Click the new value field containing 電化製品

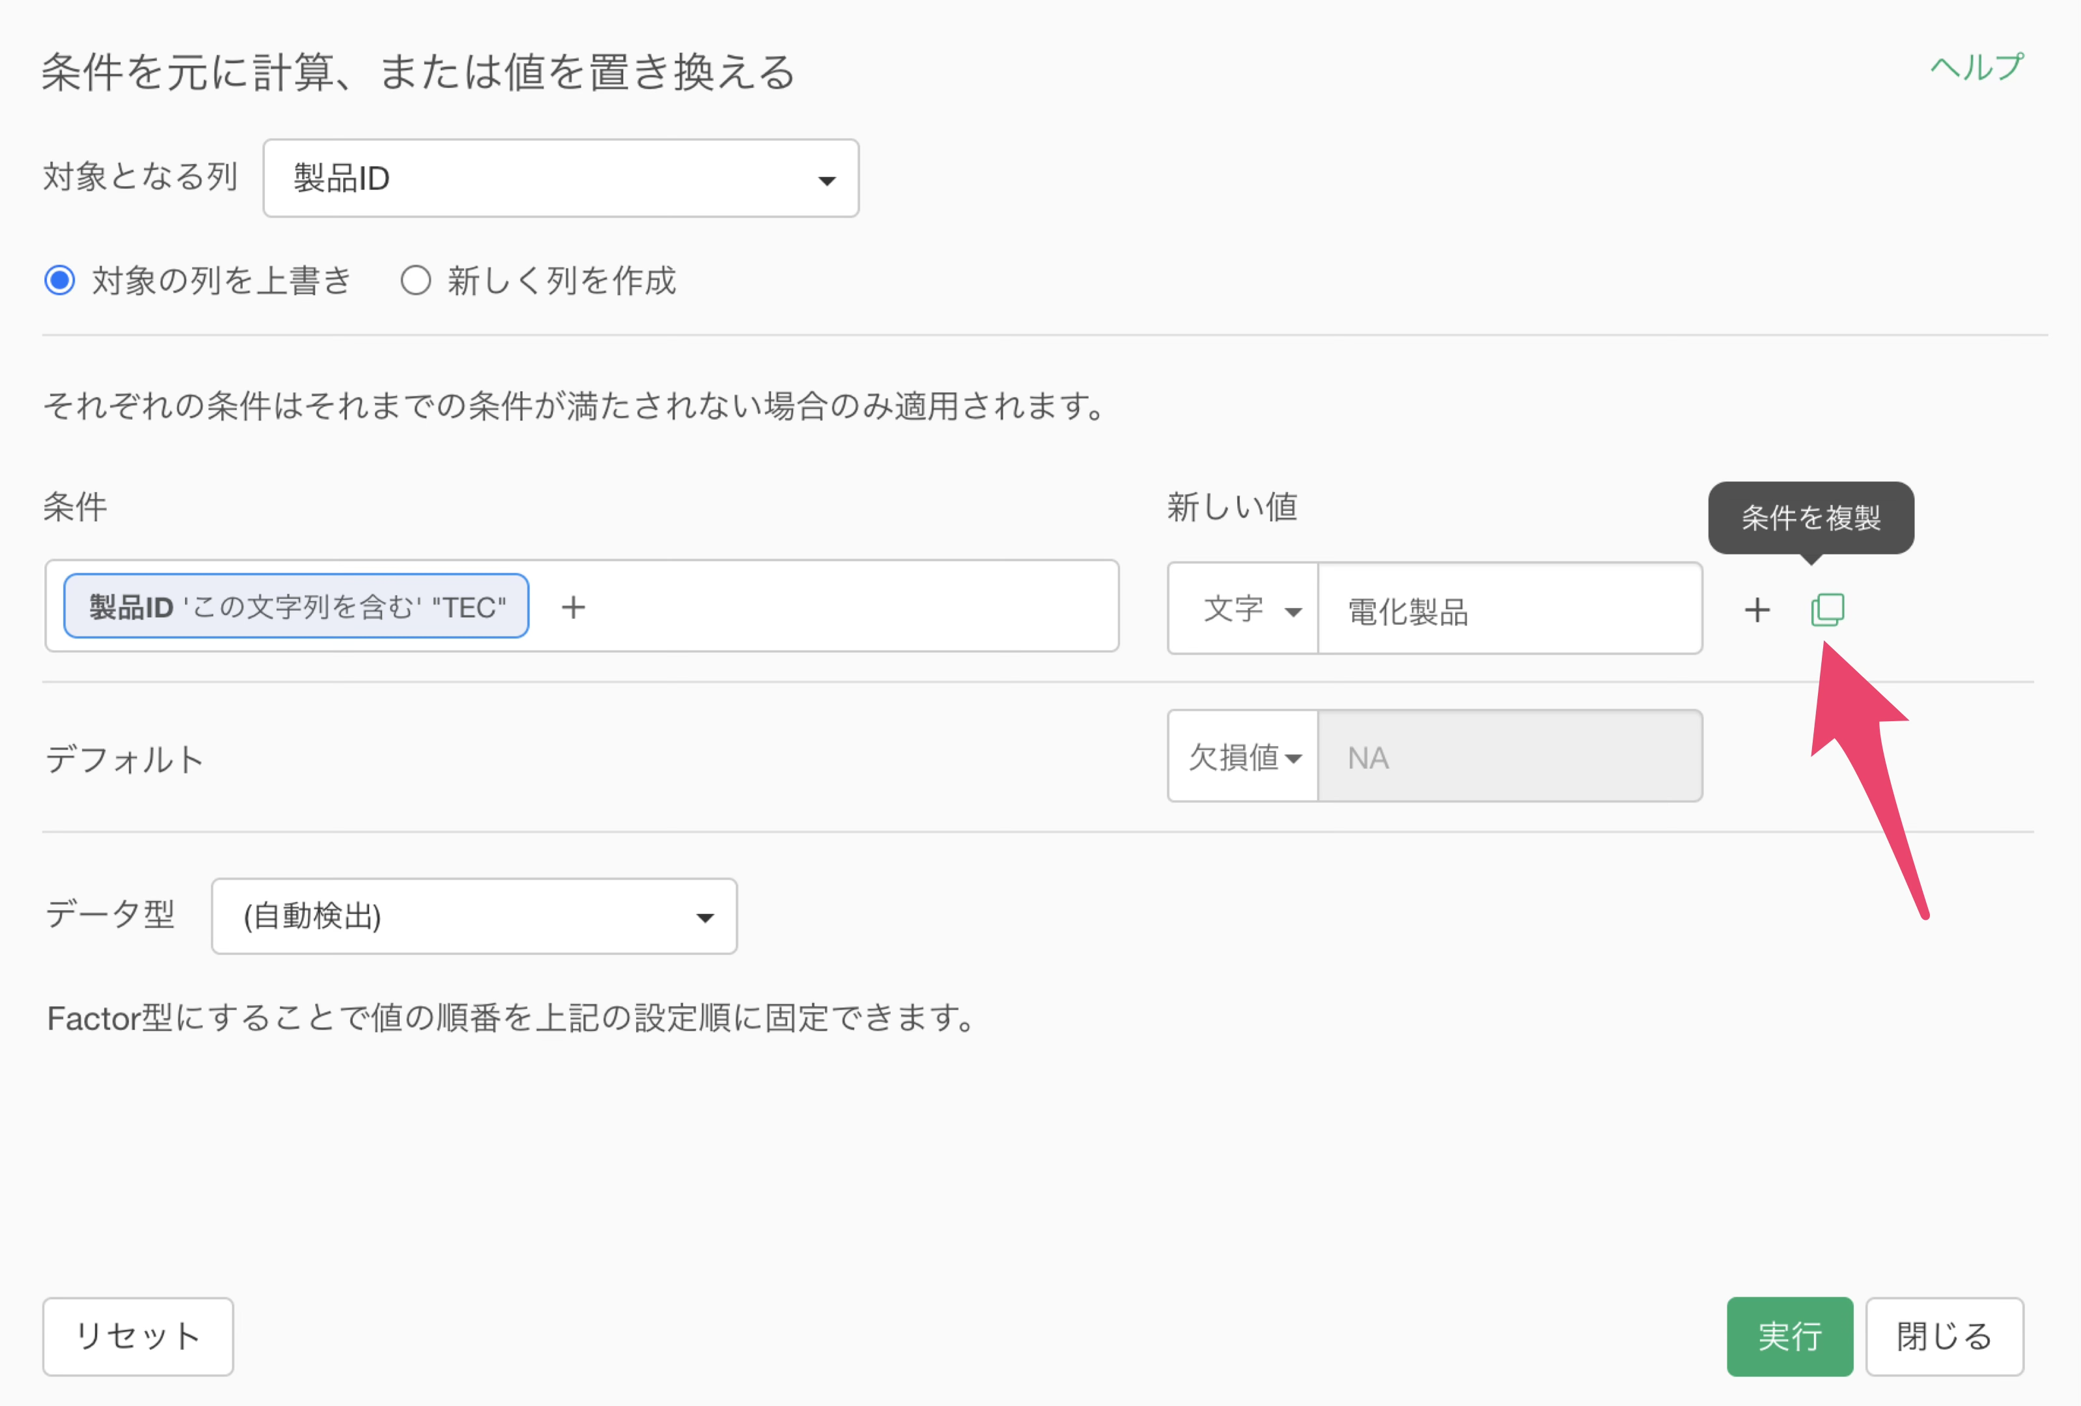click(x=1510, y=609)
